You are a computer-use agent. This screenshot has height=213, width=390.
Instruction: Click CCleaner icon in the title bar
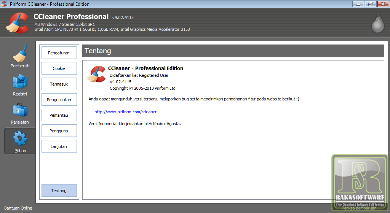pos(4,4)
